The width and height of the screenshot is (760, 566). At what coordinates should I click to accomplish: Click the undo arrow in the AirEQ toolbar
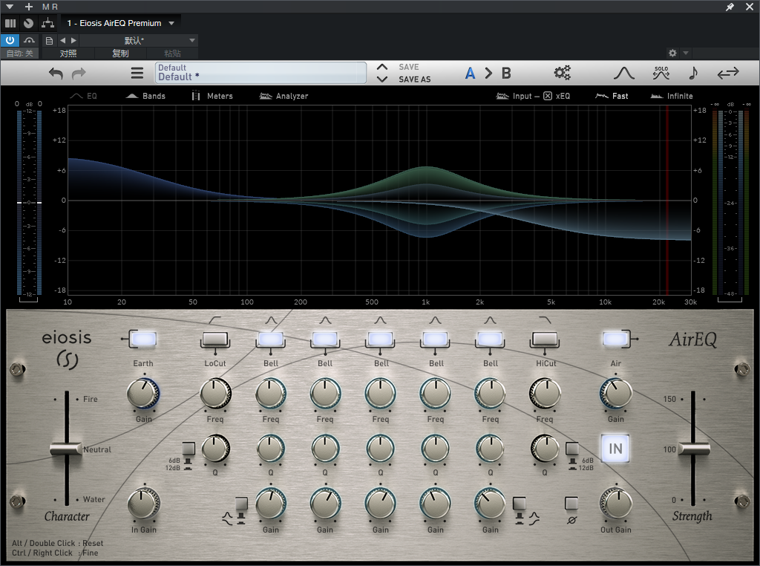56,74
